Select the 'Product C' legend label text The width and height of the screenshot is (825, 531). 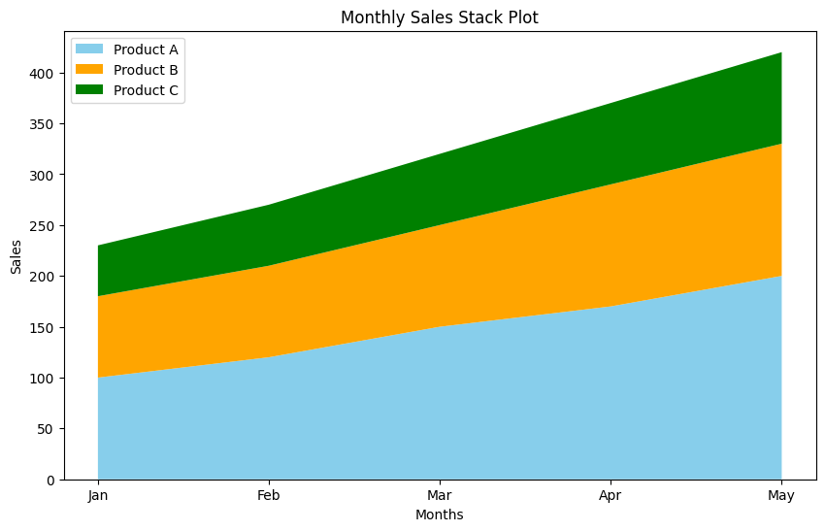(x=146, y=90)
